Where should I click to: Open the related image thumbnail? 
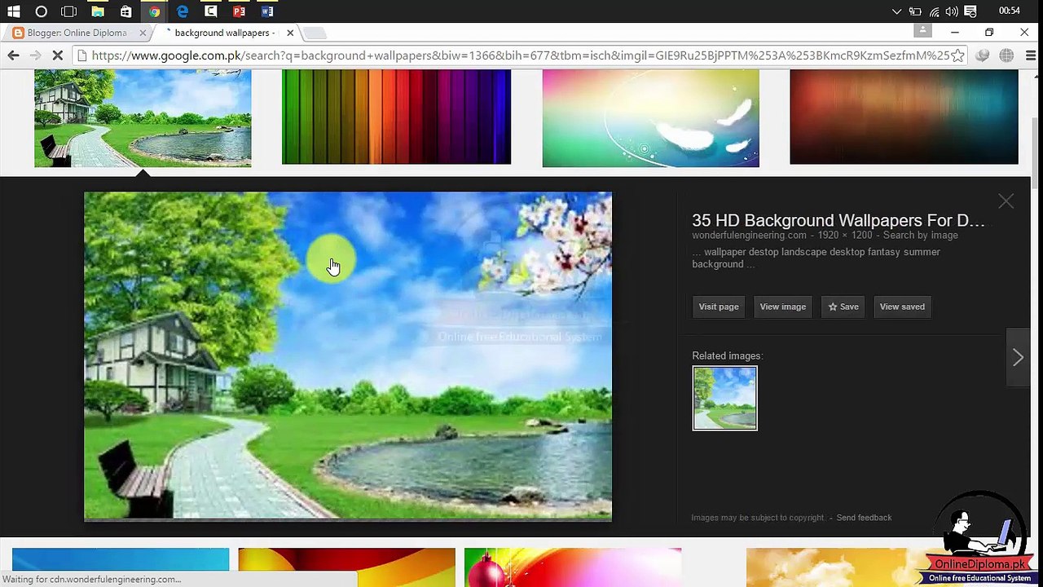click(x=724, y=398)
